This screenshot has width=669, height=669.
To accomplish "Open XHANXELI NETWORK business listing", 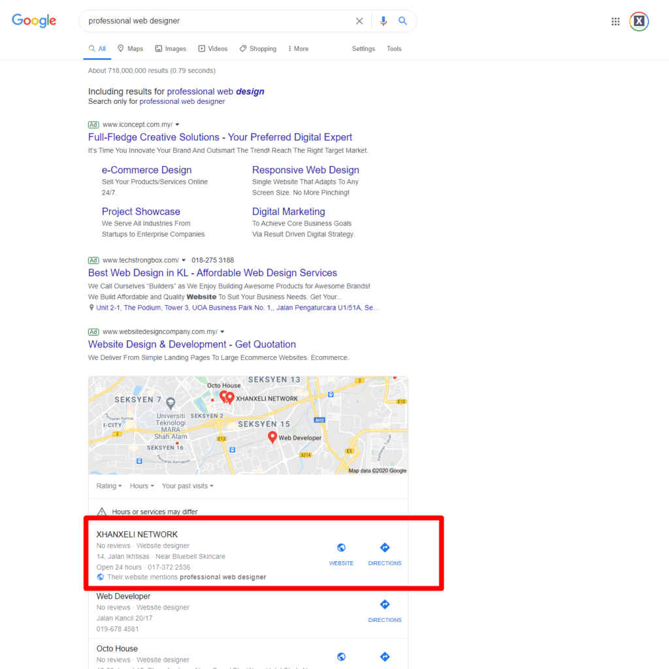I will coord(137,534).
